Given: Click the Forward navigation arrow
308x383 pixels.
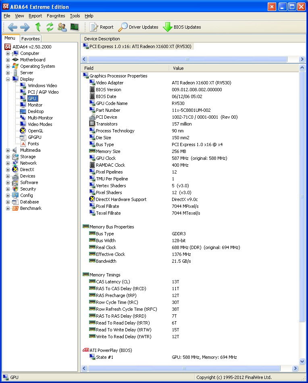Looking at the screenshot, I should coord(25,27).
